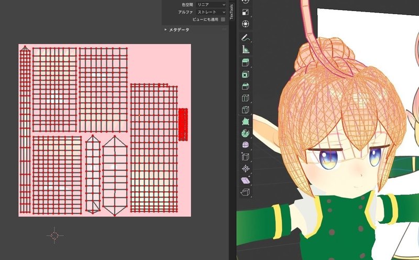
Task: Toggle the ビューにも適用 checkbox
Action: [x=223, y=19]
